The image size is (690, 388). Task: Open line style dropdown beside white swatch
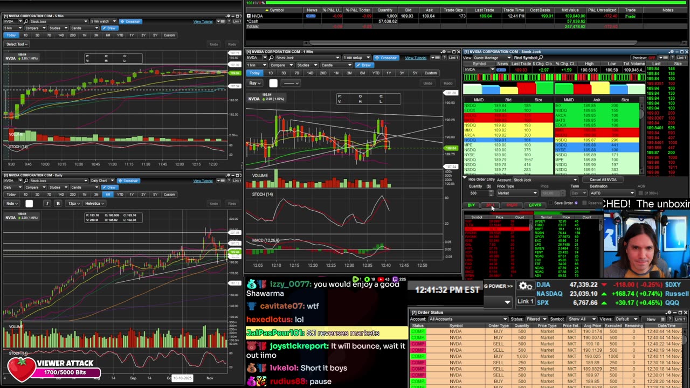[x=291, y=83]
